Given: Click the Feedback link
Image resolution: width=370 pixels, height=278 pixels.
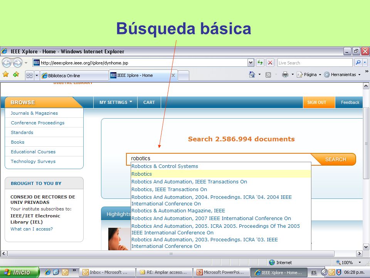Looking at the screenshot, I should point(350,102).
